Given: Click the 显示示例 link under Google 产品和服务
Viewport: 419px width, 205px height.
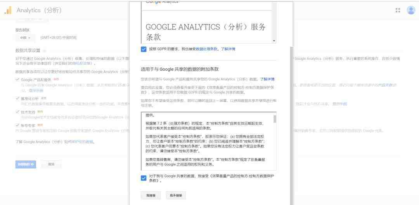Looking at the screenshot, I should point(36,91).
